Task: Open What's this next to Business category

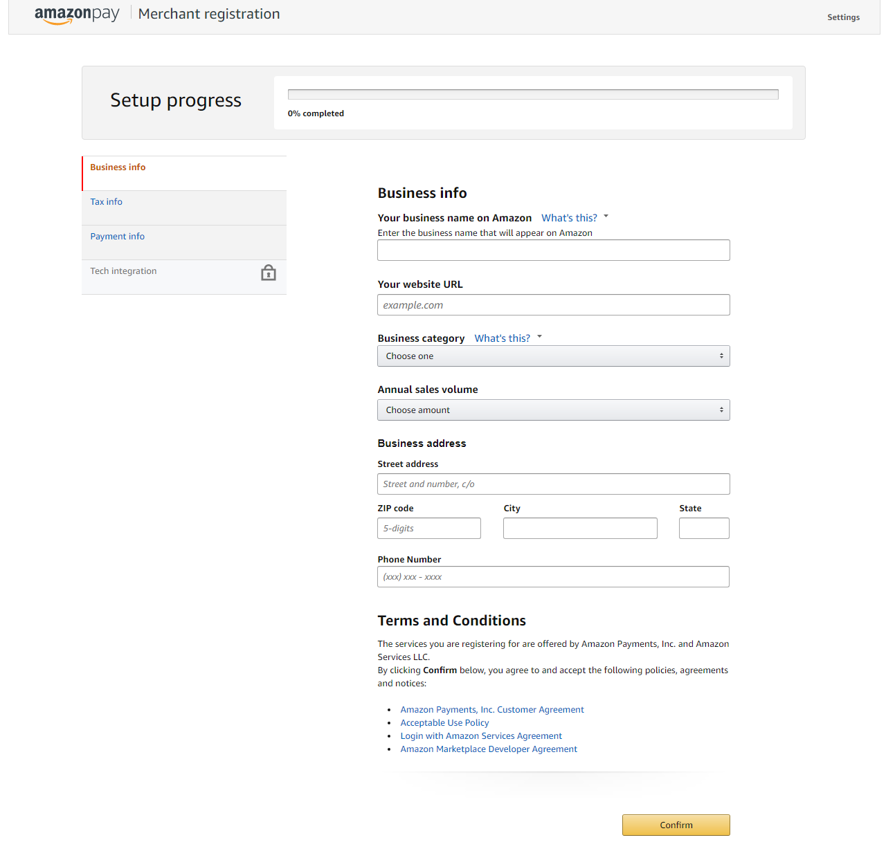Action: 502,338
